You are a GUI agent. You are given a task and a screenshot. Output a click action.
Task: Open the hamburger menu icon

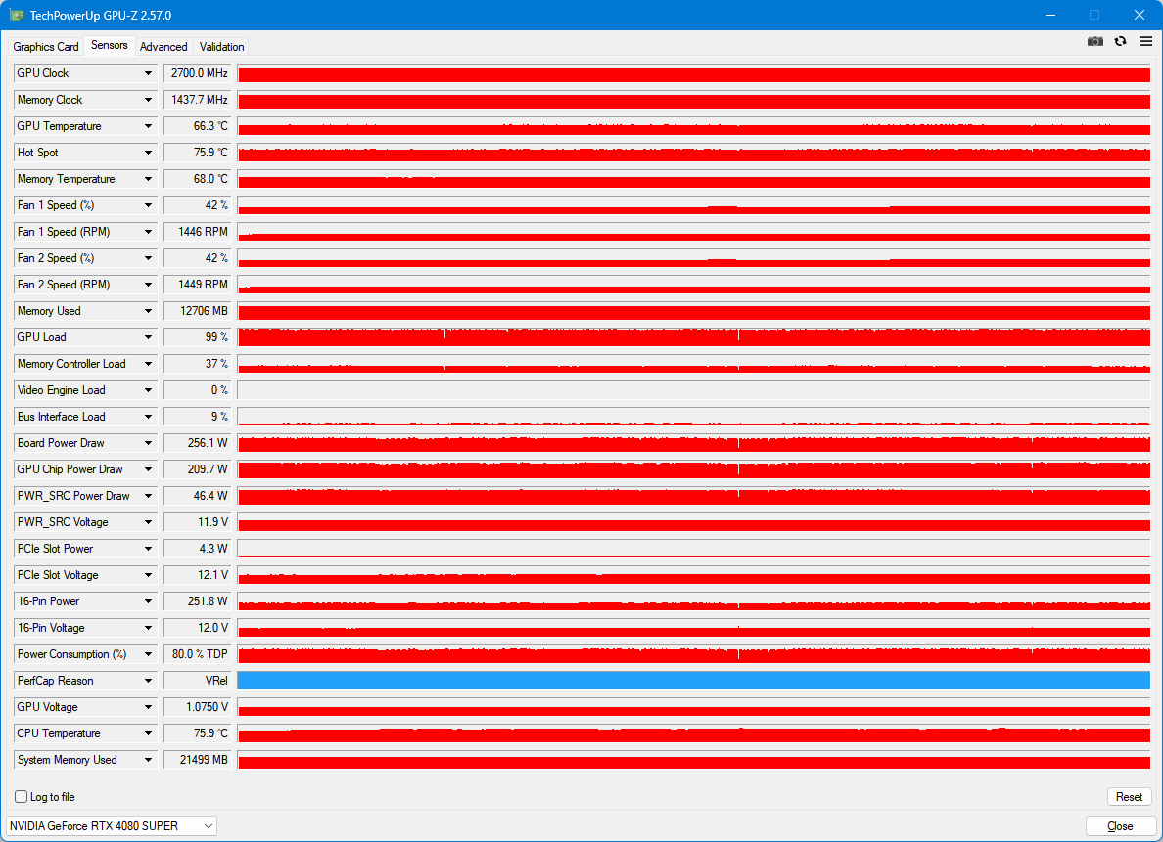(x=1145, y=41)
